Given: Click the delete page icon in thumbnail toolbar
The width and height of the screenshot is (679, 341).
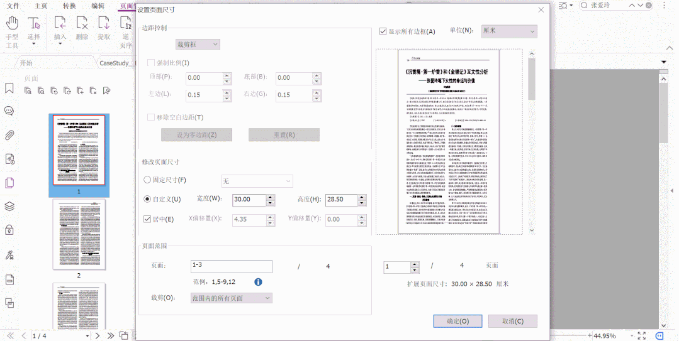Looking at the screenshot, I should tap(93, 91).
